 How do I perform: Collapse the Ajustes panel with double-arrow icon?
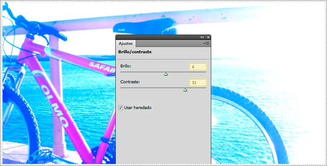(x=202, y=37)
